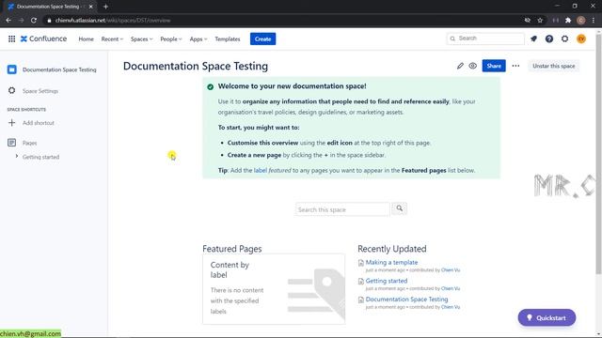Open browser extensions puzzle icon

click(568, 21)
